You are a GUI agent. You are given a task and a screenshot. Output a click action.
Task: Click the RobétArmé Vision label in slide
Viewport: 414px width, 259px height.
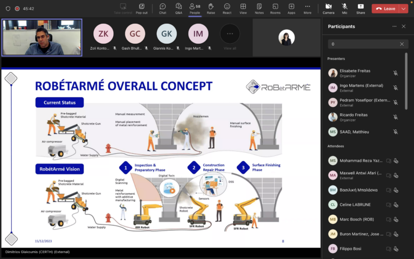coord(60,169)
